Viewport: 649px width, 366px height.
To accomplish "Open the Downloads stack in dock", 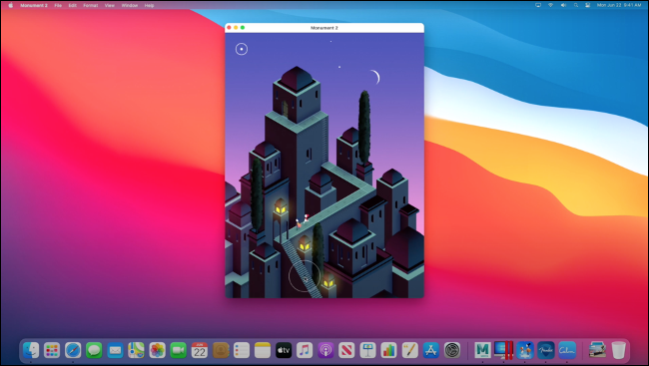I will point(597,350).
